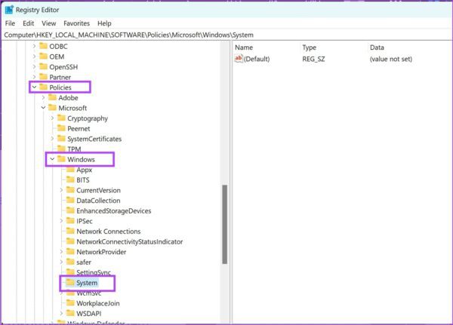This screenshot has height=325, width=453.
Task: Select the WorkplaceJoin folder icon
Action: [70, 303]
